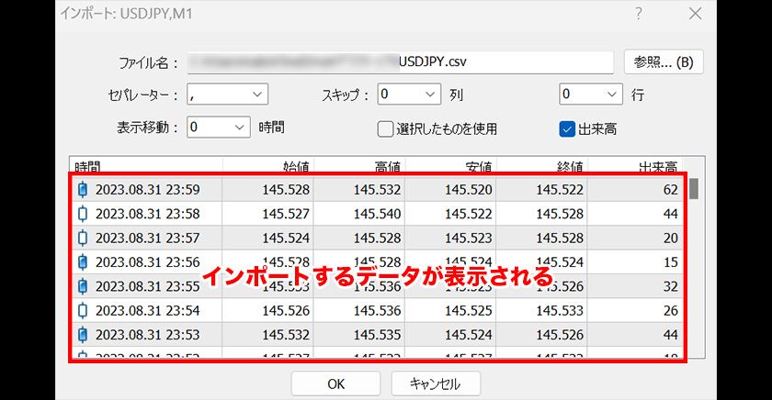This screenshot has width=772, height=400.
Task: Click candle icon of the 23:55 row
Action: point(84,285)
